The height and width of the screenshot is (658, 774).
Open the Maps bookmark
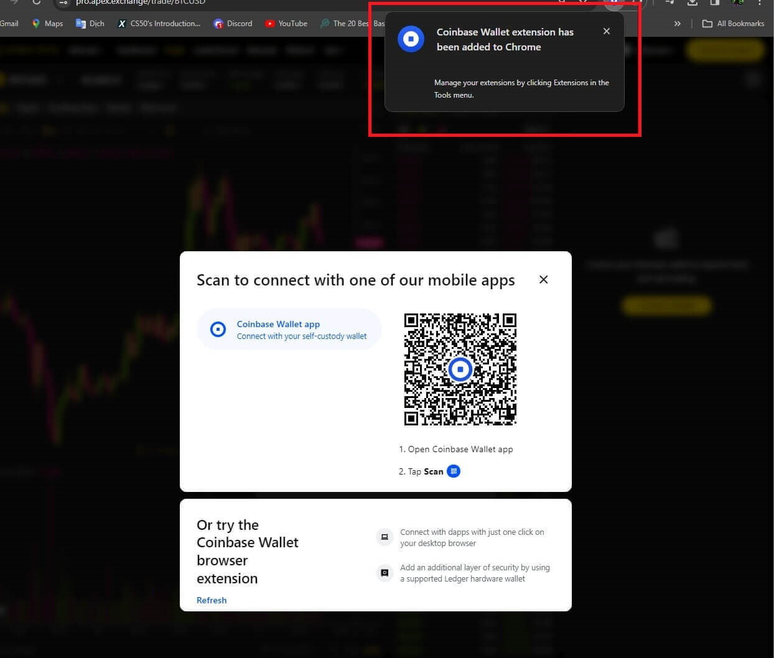(x=47, y=24)
